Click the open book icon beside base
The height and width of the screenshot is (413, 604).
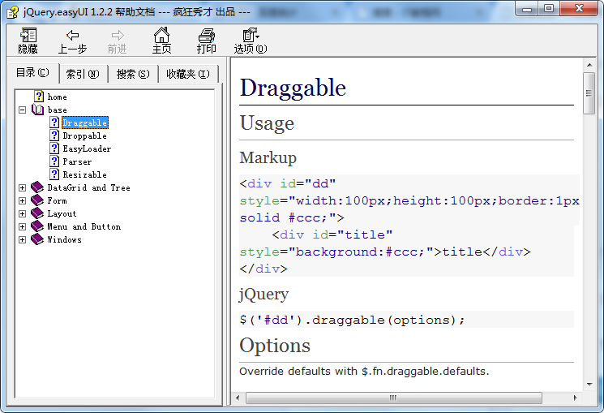point(37,110)
